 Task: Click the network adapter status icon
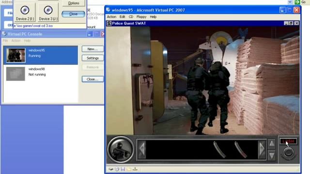(135, 169)
